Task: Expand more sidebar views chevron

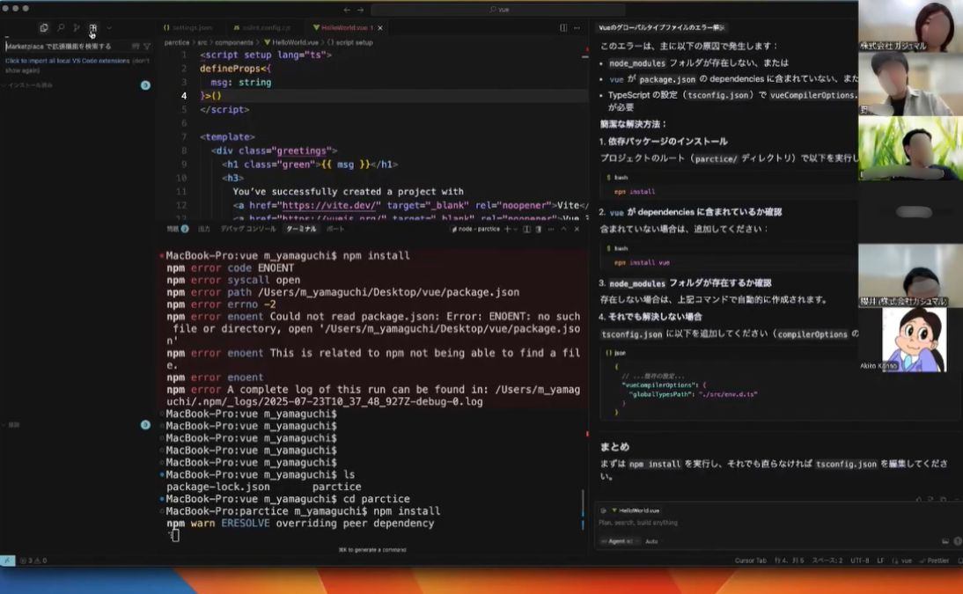Action: [109, 28]
